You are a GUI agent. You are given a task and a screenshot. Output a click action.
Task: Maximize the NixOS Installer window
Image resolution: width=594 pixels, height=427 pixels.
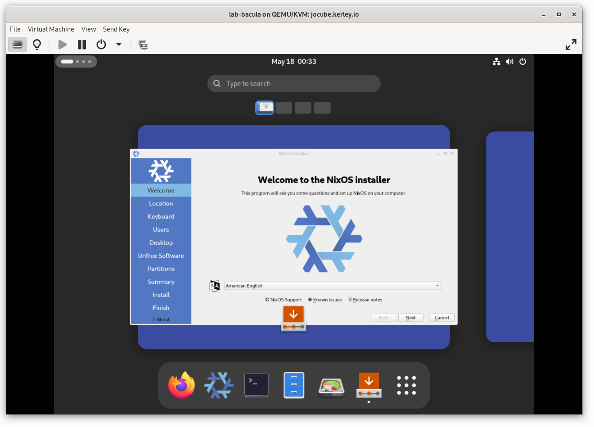[x=445, y=154]
